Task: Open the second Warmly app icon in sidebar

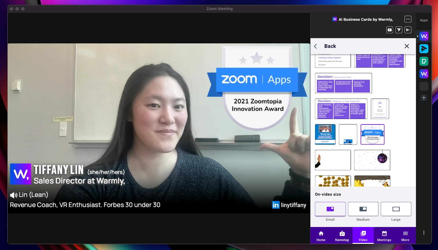Action: [424, 74]
